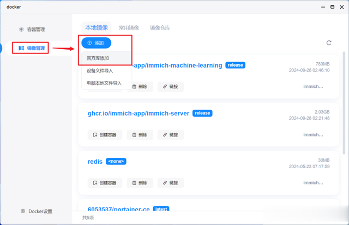349x225 pixels.
Task: Click the release tag on immich-server
Action: point(202,113)
